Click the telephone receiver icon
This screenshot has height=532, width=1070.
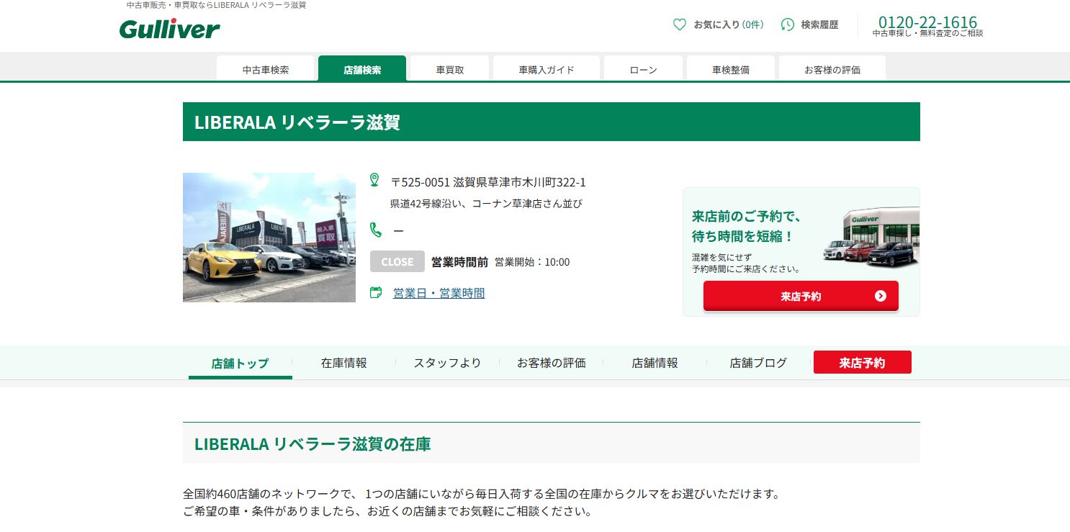[375, 230]
